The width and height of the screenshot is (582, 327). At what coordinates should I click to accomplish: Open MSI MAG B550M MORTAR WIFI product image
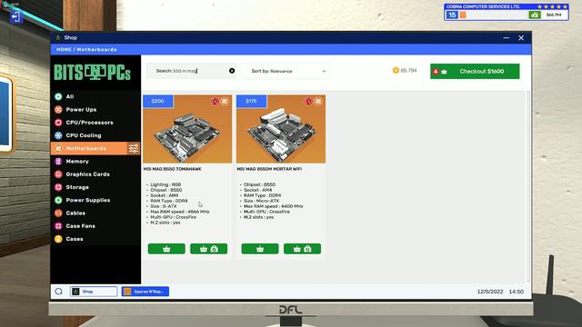(x=281, y=129)
